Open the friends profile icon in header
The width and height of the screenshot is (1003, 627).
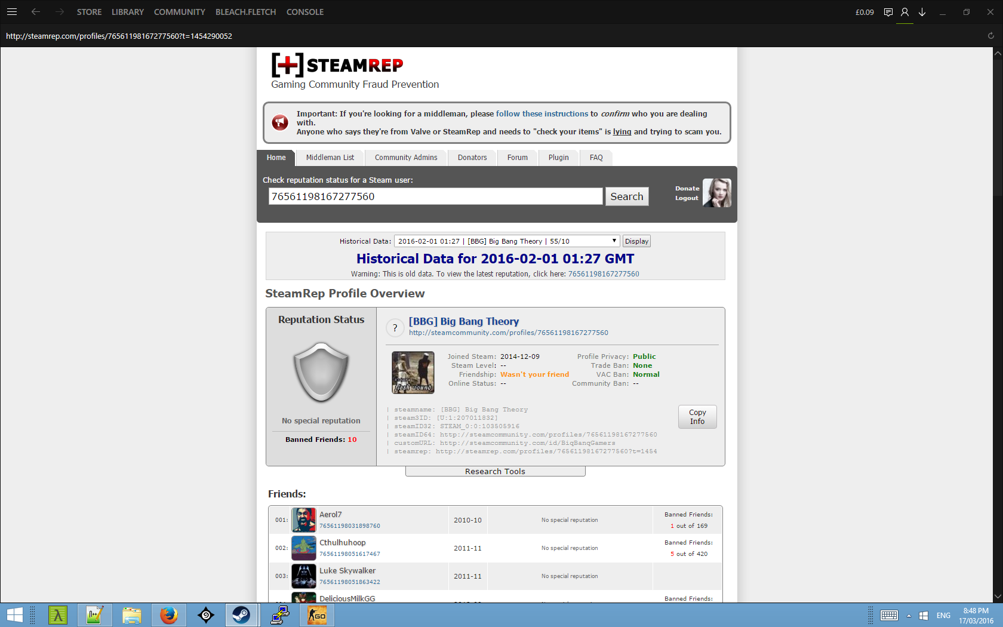click(905, 12)
